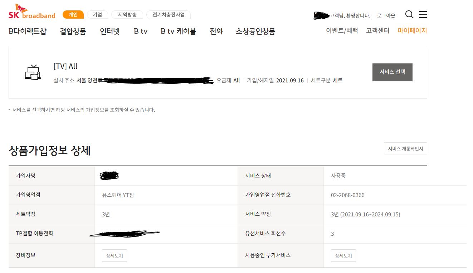Open the hamburger menu icon

(423, 14)
